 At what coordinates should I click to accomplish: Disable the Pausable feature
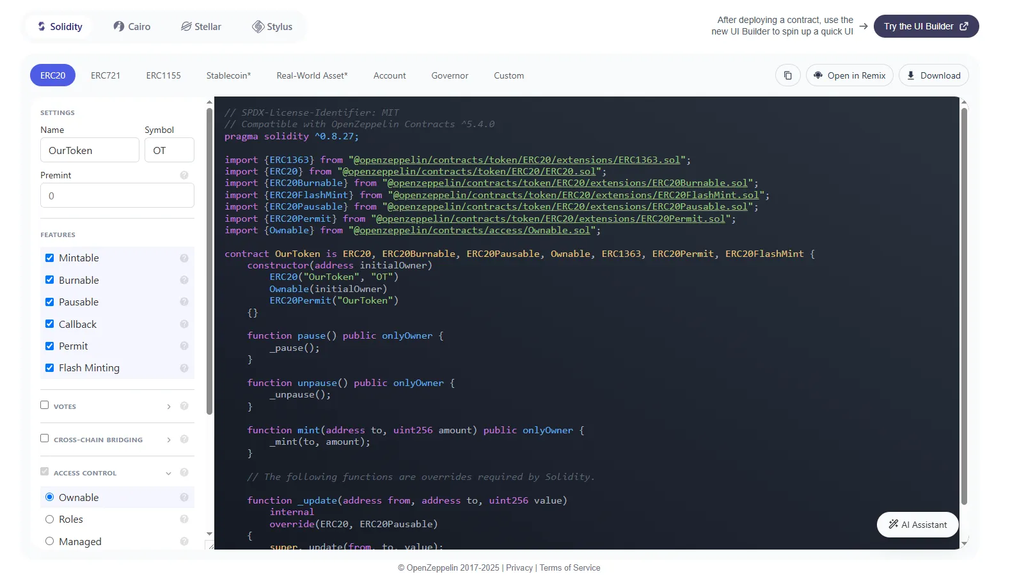[x=49, y=302]
